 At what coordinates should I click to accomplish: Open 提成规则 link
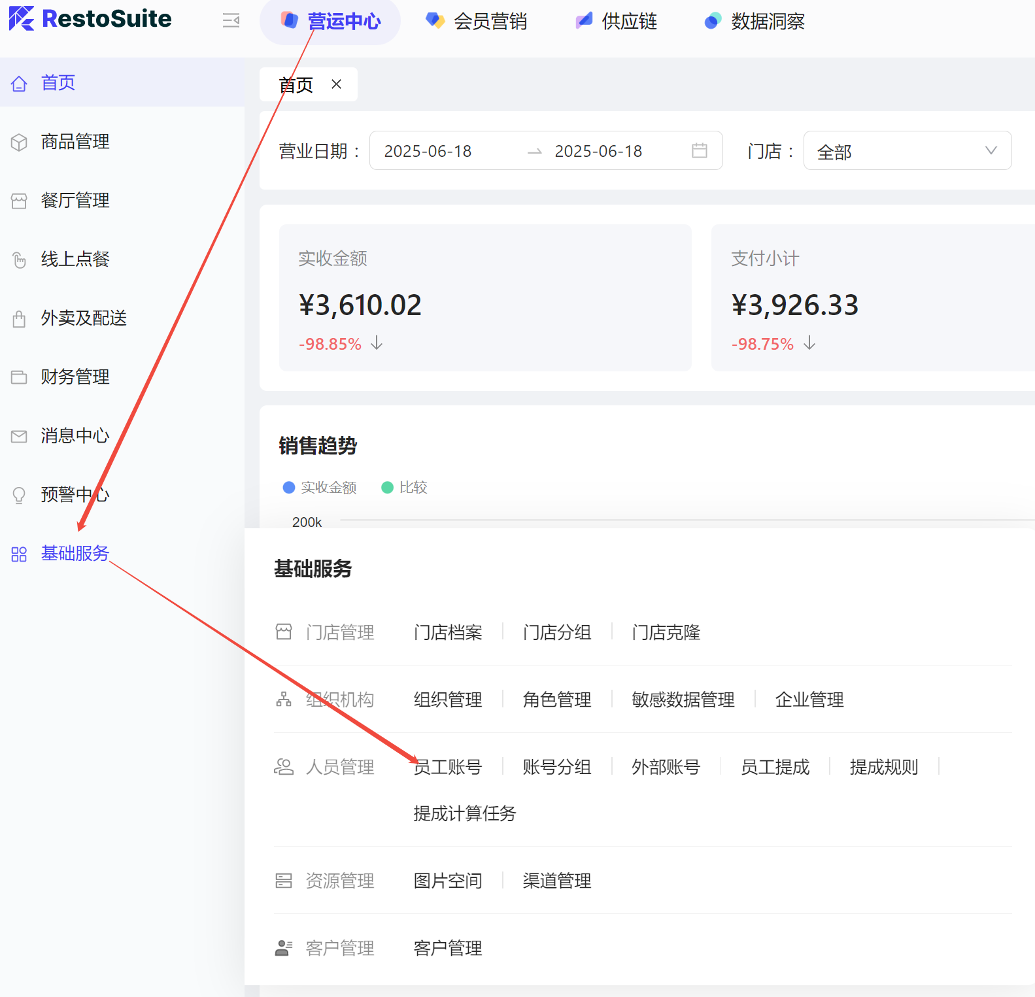(x=884, y=767)
